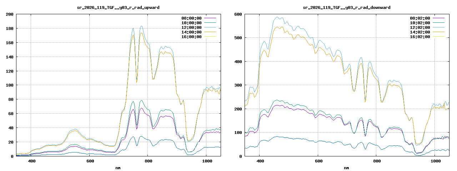This screenshot has height=171, width=457.
Task: Click blue line sample beside 12:02:00
Action: 438,27
